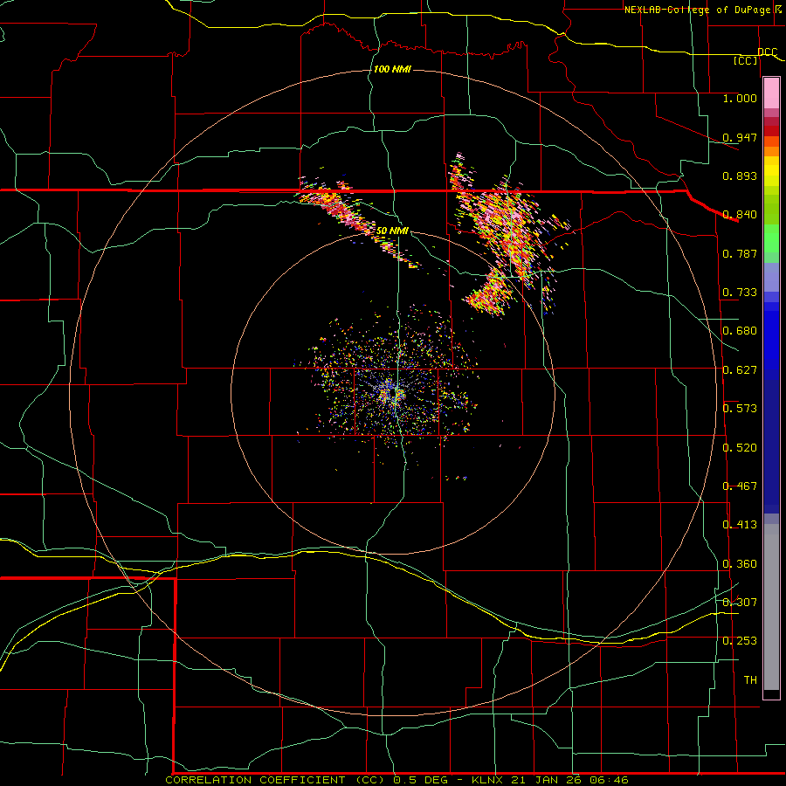Select the 0.627 scale value

740,370
